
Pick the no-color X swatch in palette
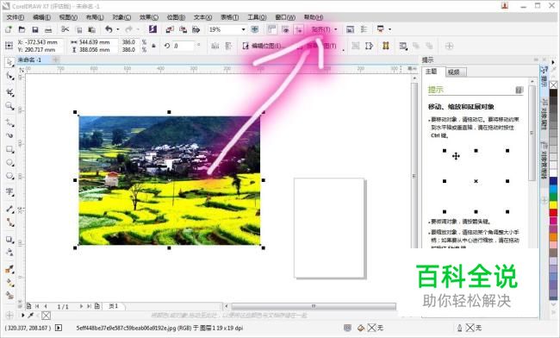[x=553, y=85]
